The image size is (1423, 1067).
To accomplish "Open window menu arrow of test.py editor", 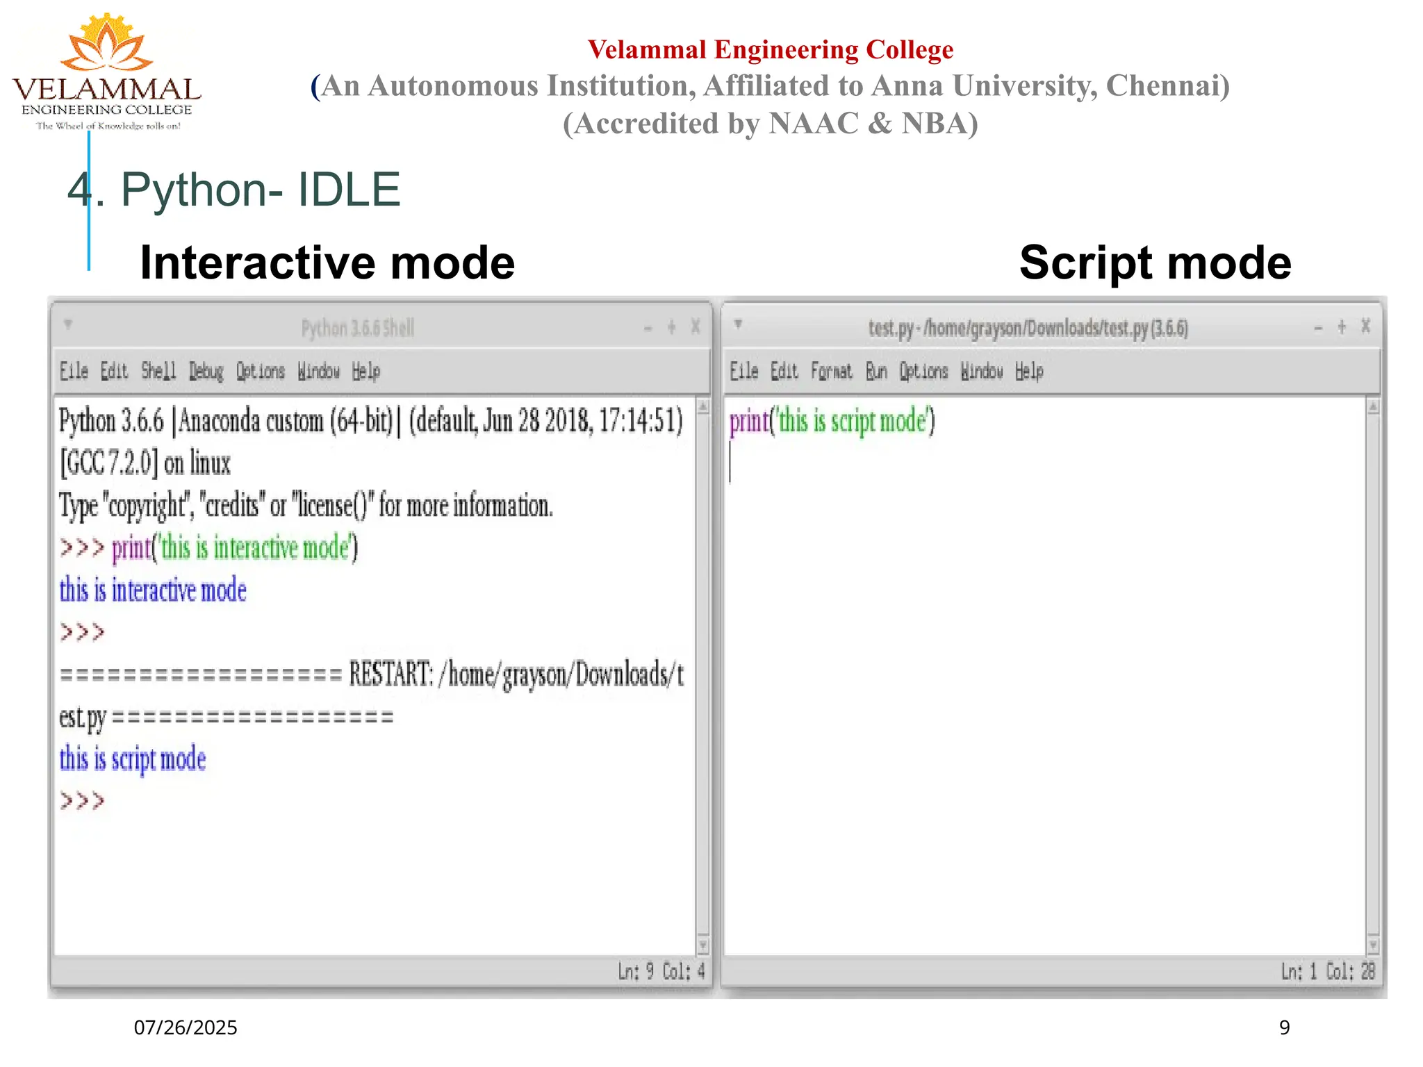I will click(739, 324).
